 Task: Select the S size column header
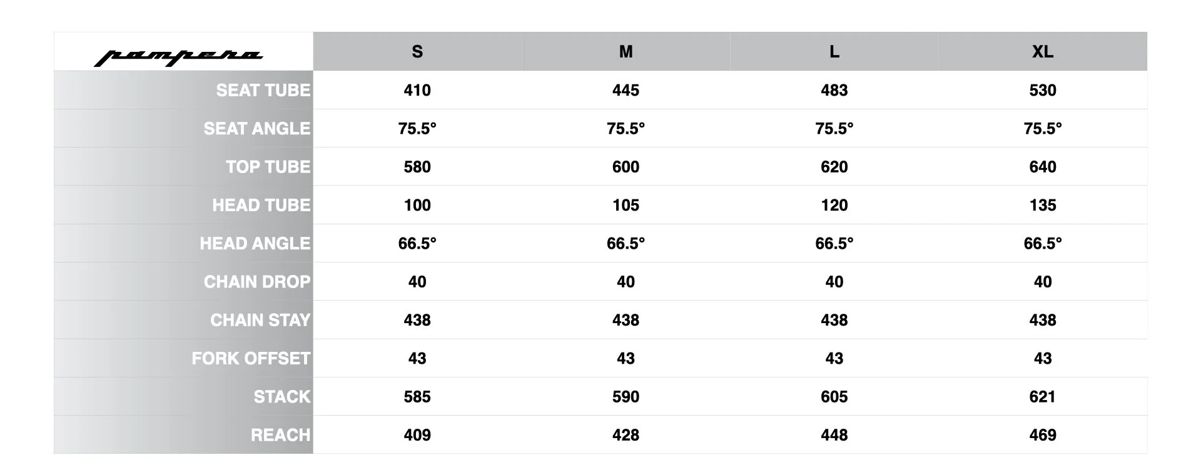coord(417,51)
